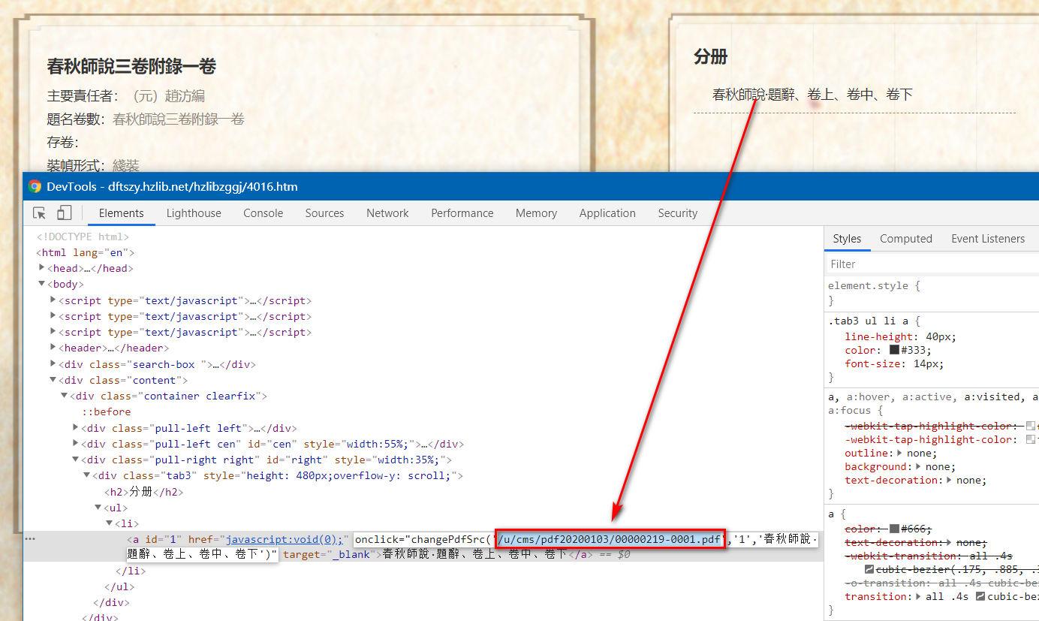The width and height of the screenshot is (1039, 621).
Task: Click the three-dot actions icon beside selected node
Action: coord(30,538)
